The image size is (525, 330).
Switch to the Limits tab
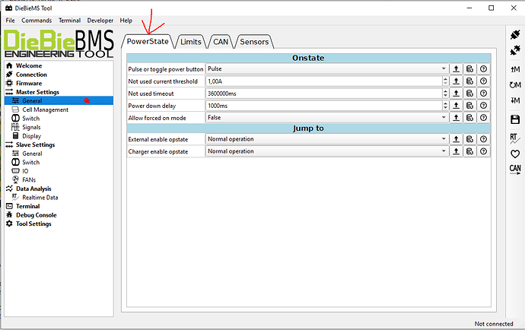point(190,42)
